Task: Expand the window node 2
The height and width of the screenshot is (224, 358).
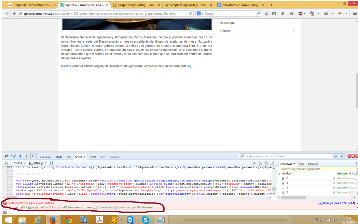Action: 283,188
